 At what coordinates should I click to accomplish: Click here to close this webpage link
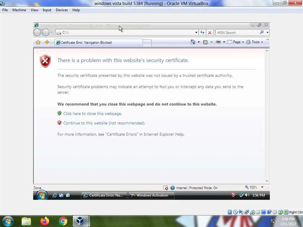(93, 113)
